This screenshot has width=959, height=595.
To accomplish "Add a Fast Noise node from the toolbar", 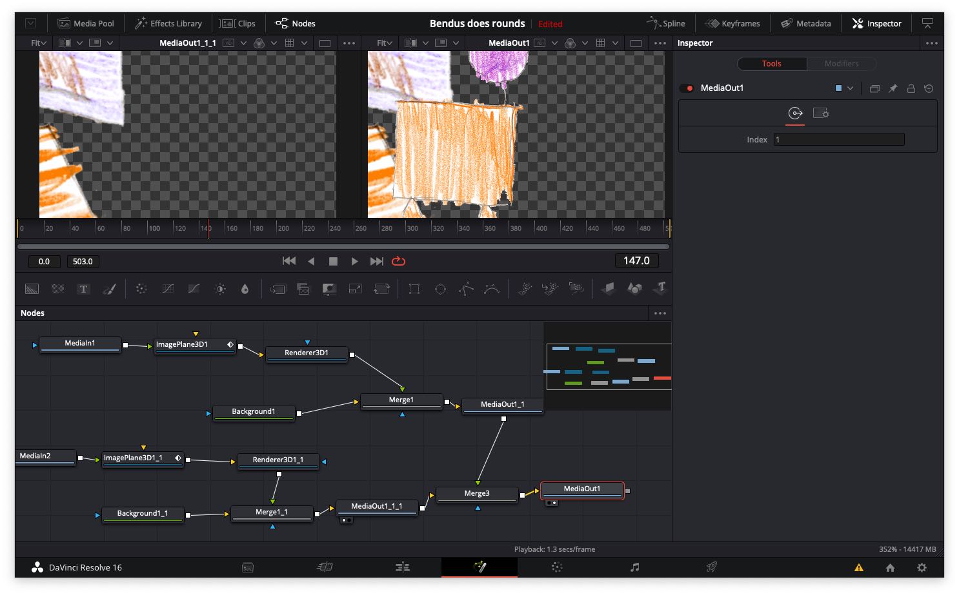I will (x=58, y=289).
